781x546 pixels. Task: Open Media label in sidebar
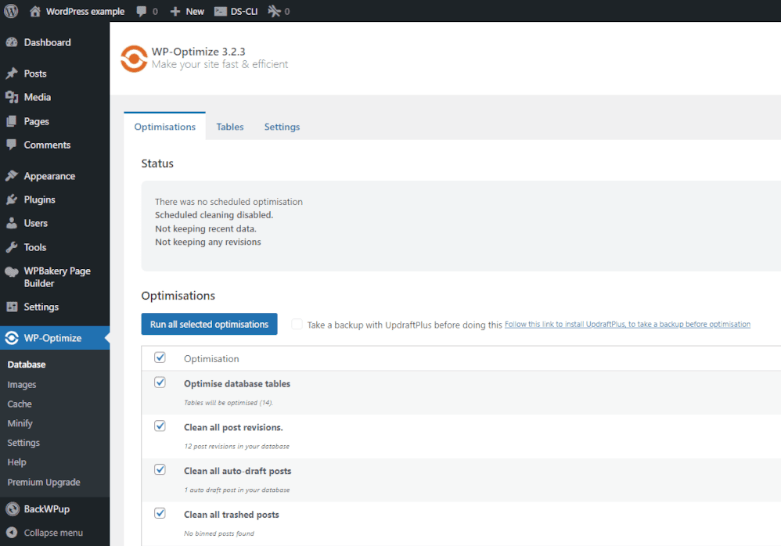[x=38, y=97]
